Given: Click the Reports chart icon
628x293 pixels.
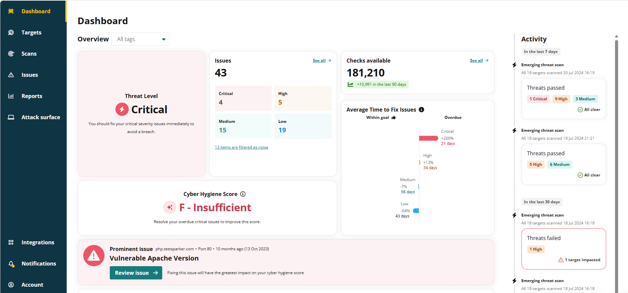Looking at the screenshot, I should (x=11, y=96).
